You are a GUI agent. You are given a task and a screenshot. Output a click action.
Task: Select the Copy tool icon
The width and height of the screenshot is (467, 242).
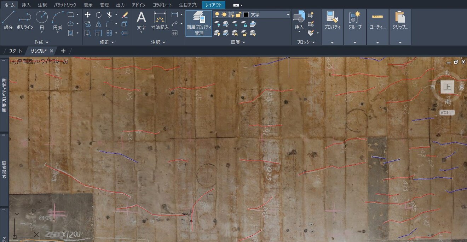point(88,24)
